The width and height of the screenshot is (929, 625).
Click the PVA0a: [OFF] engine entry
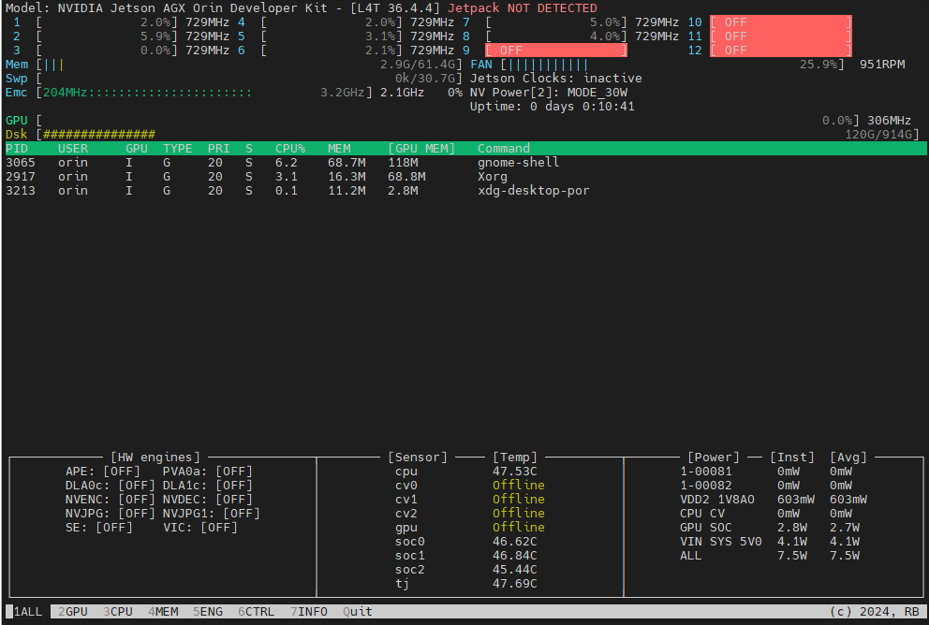207,472
